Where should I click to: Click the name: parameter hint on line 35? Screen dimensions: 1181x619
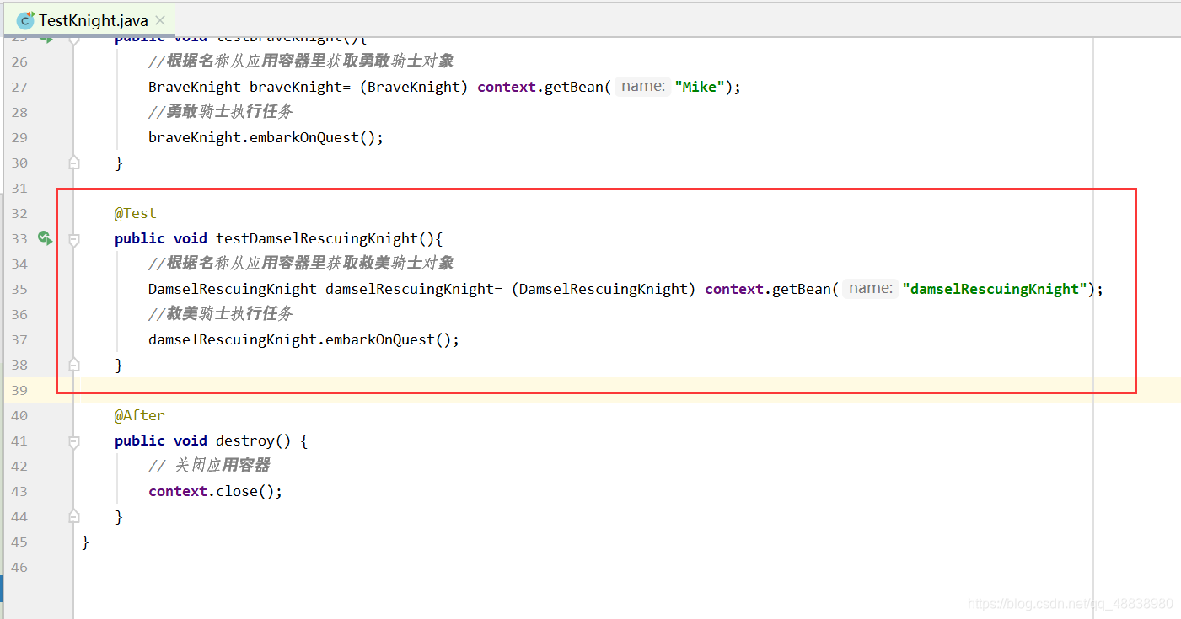point(871,288)
